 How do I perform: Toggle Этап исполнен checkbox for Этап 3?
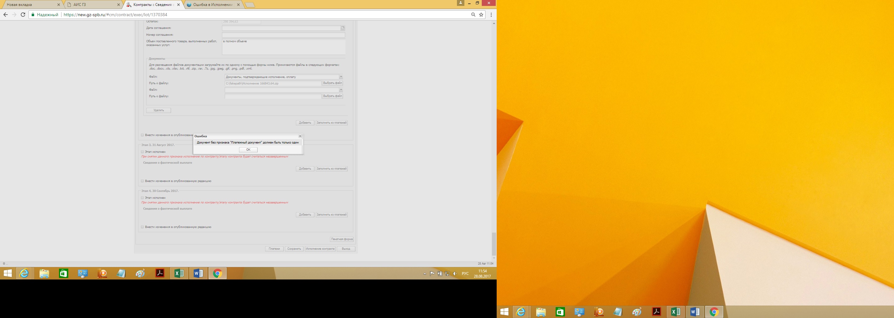(142, 152)
